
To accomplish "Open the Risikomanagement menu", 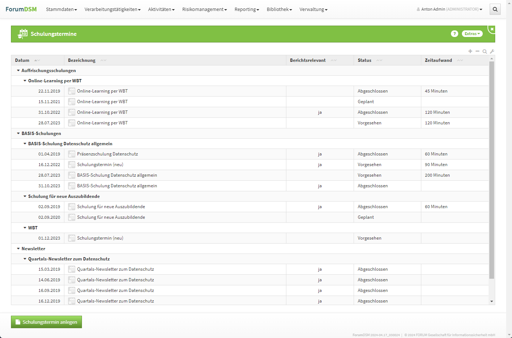I will point(204,10).
